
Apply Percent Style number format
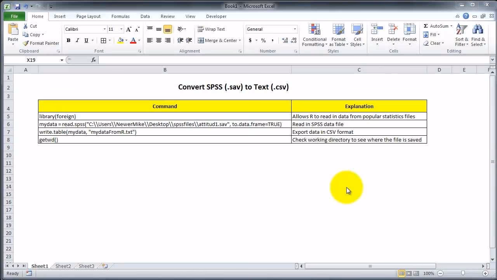tap(263, 40)
